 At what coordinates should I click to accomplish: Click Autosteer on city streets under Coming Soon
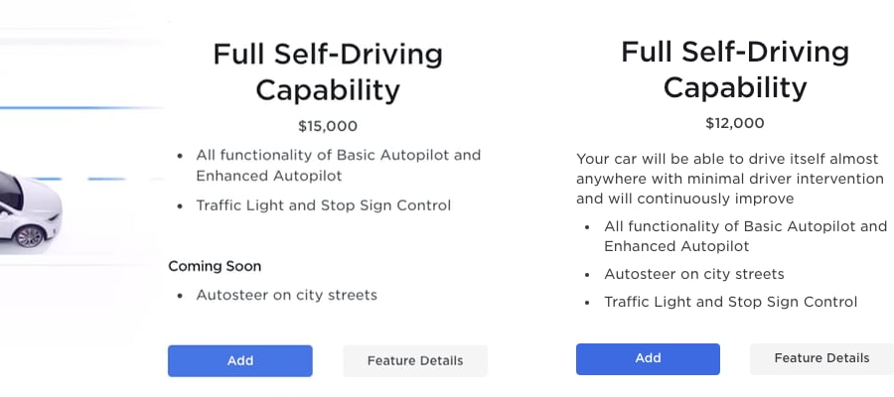point(287,295)
